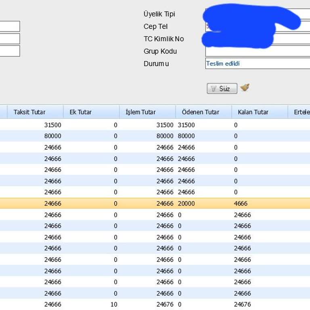
Task: Click the 80000 cell under Ödenen Tutar
Action: pos(186,136)
